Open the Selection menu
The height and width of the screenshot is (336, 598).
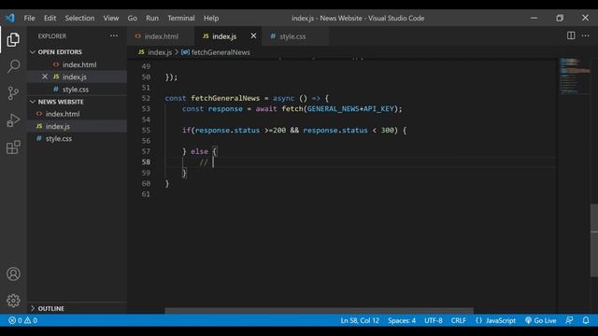79,18
